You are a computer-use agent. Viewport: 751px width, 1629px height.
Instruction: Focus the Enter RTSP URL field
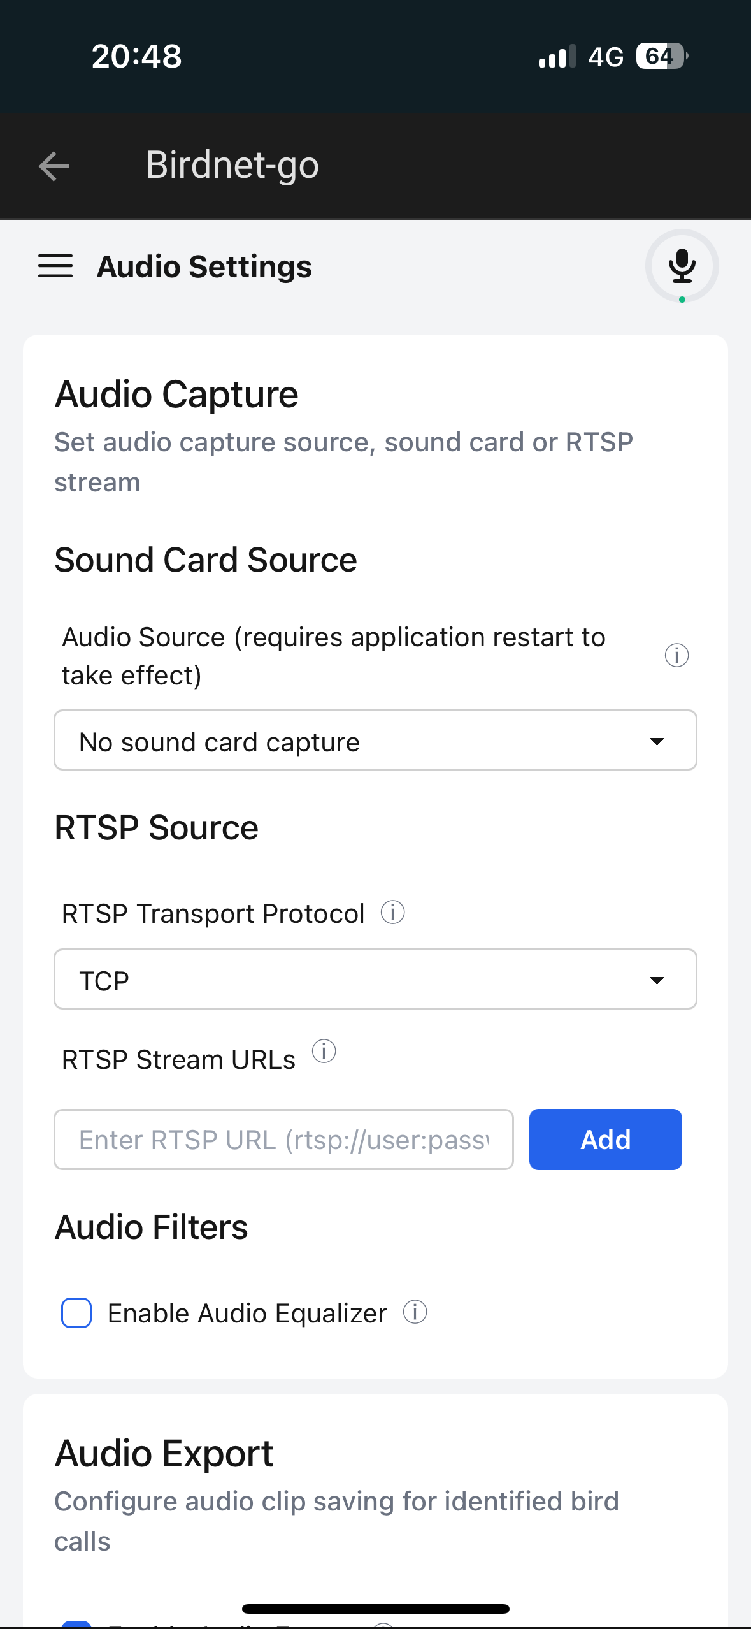[283, 1140]
